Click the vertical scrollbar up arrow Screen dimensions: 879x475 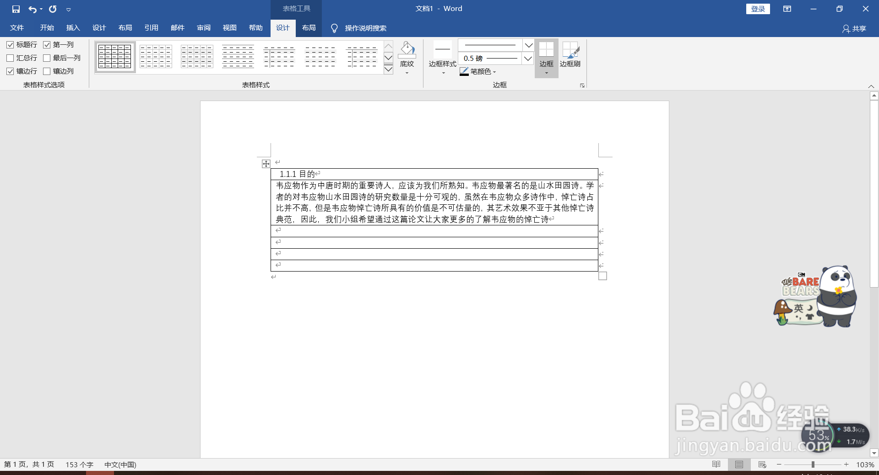874,96
